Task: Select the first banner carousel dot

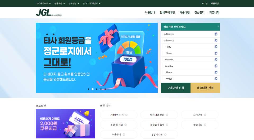Action: (88, 89)
